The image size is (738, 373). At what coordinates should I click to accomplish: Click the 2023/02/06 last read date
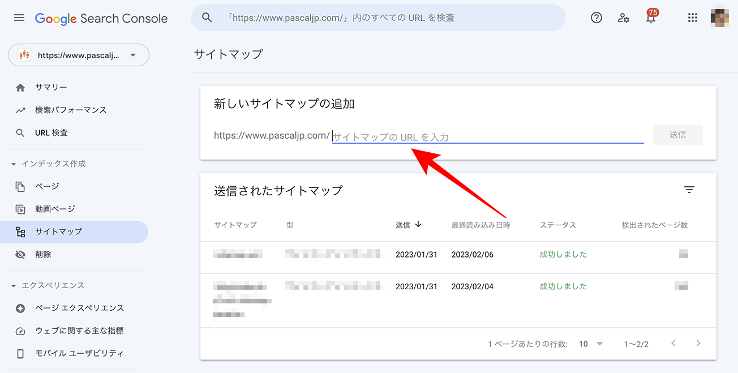pos(473,255)
